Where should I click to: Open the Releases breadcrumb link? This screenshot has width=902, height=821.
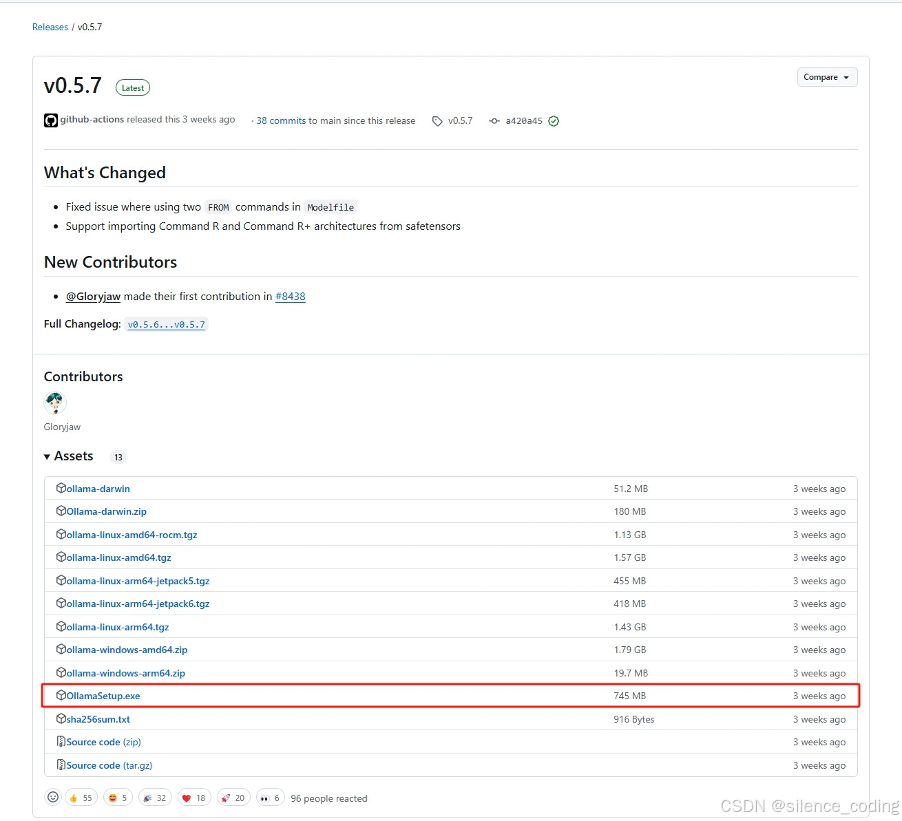point(50,27)
